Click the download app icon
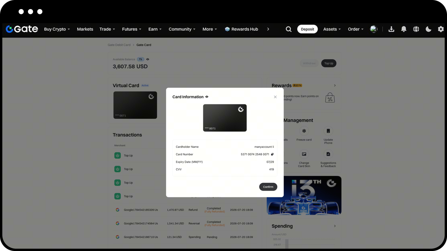The image size is (447, 251). [391, 29]
